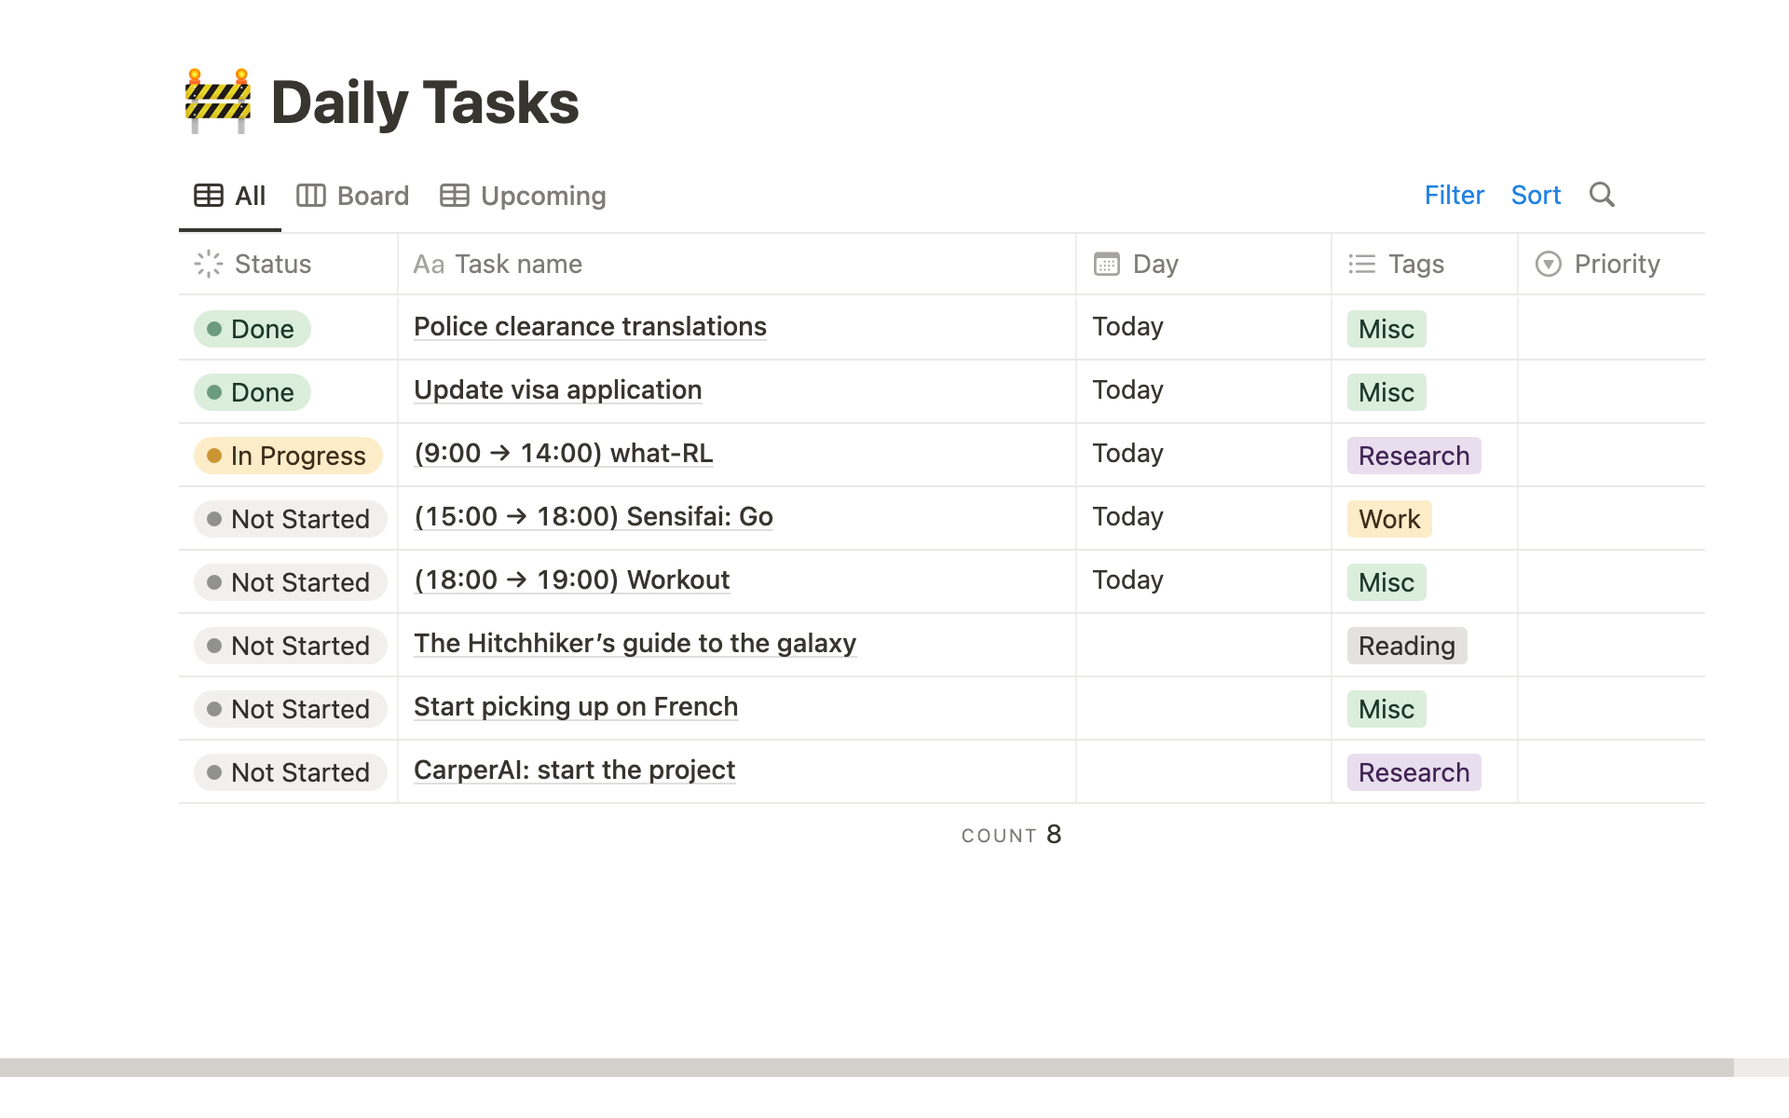Click the Board view icon
The image size is (1789, 1118).
(313, 195)
